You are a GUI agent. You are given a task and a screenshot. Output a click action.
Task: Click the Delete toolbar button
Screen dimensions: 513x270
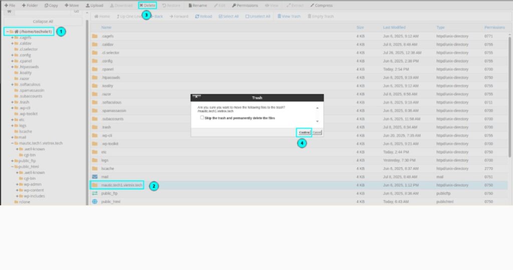click(x=147, y=6)
